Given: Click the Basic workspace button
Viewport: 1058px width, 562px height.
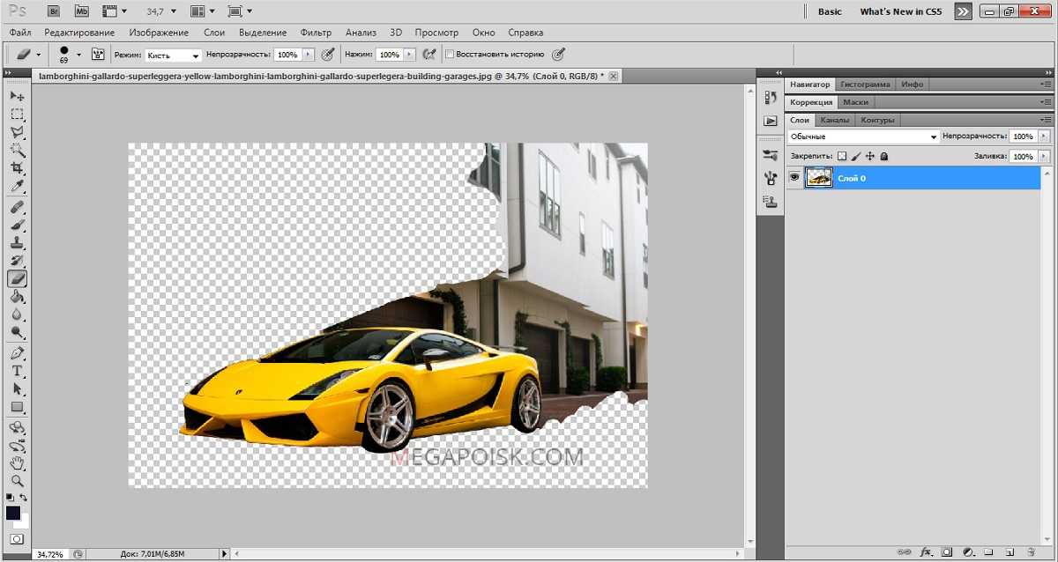Looking at the screenshot, I should [830, 11].
